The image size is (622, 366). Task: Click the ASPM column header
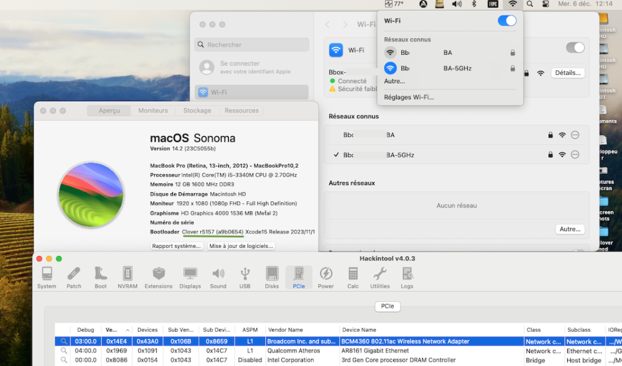(250, 329)
